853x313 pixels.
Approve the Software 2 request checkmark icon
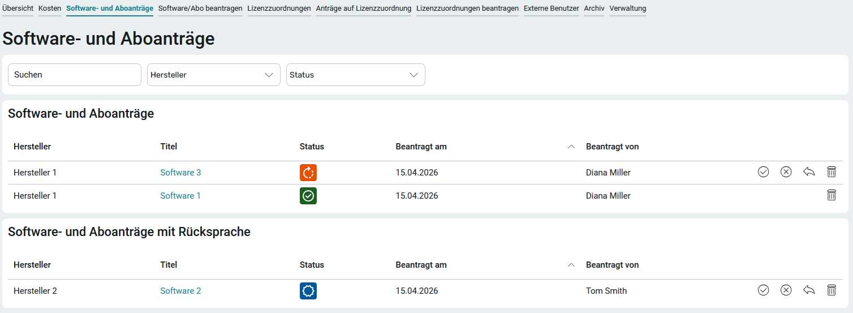click(763, 290)
